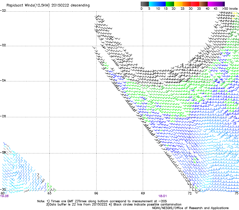Image resolution: width=239 pixels, height=210 pixels.
Task: Click the orange 25-30 knots color swatch
Action: [x=187, y=4]
